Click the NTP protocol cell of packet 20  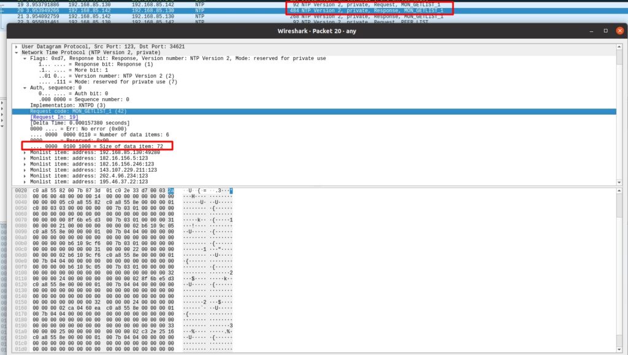(x=199, y=10)
